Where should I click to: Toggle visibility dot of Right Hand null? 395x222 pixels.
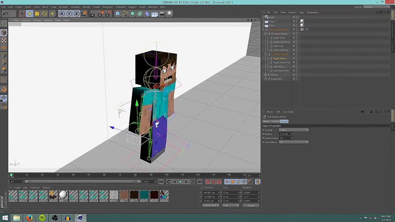tap(294, 58)
